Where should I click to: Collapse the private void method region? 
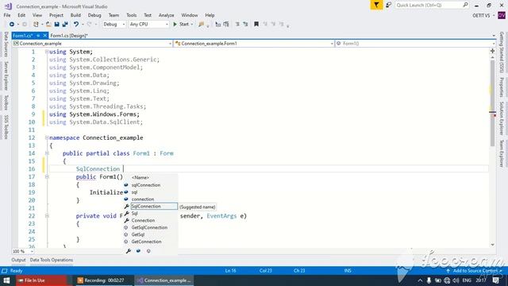pyautogui.click(x=47, y=216)
